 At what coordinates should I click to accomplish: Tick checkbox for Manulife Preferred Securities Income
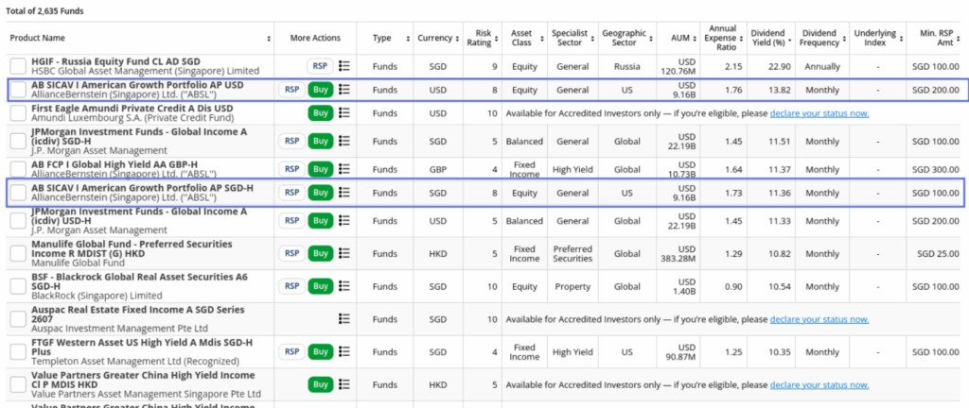pos(19,253)
